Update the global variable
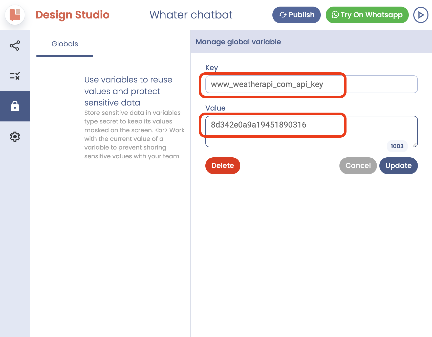Viewport: 432px width, 337px height. tap(398, 166)
